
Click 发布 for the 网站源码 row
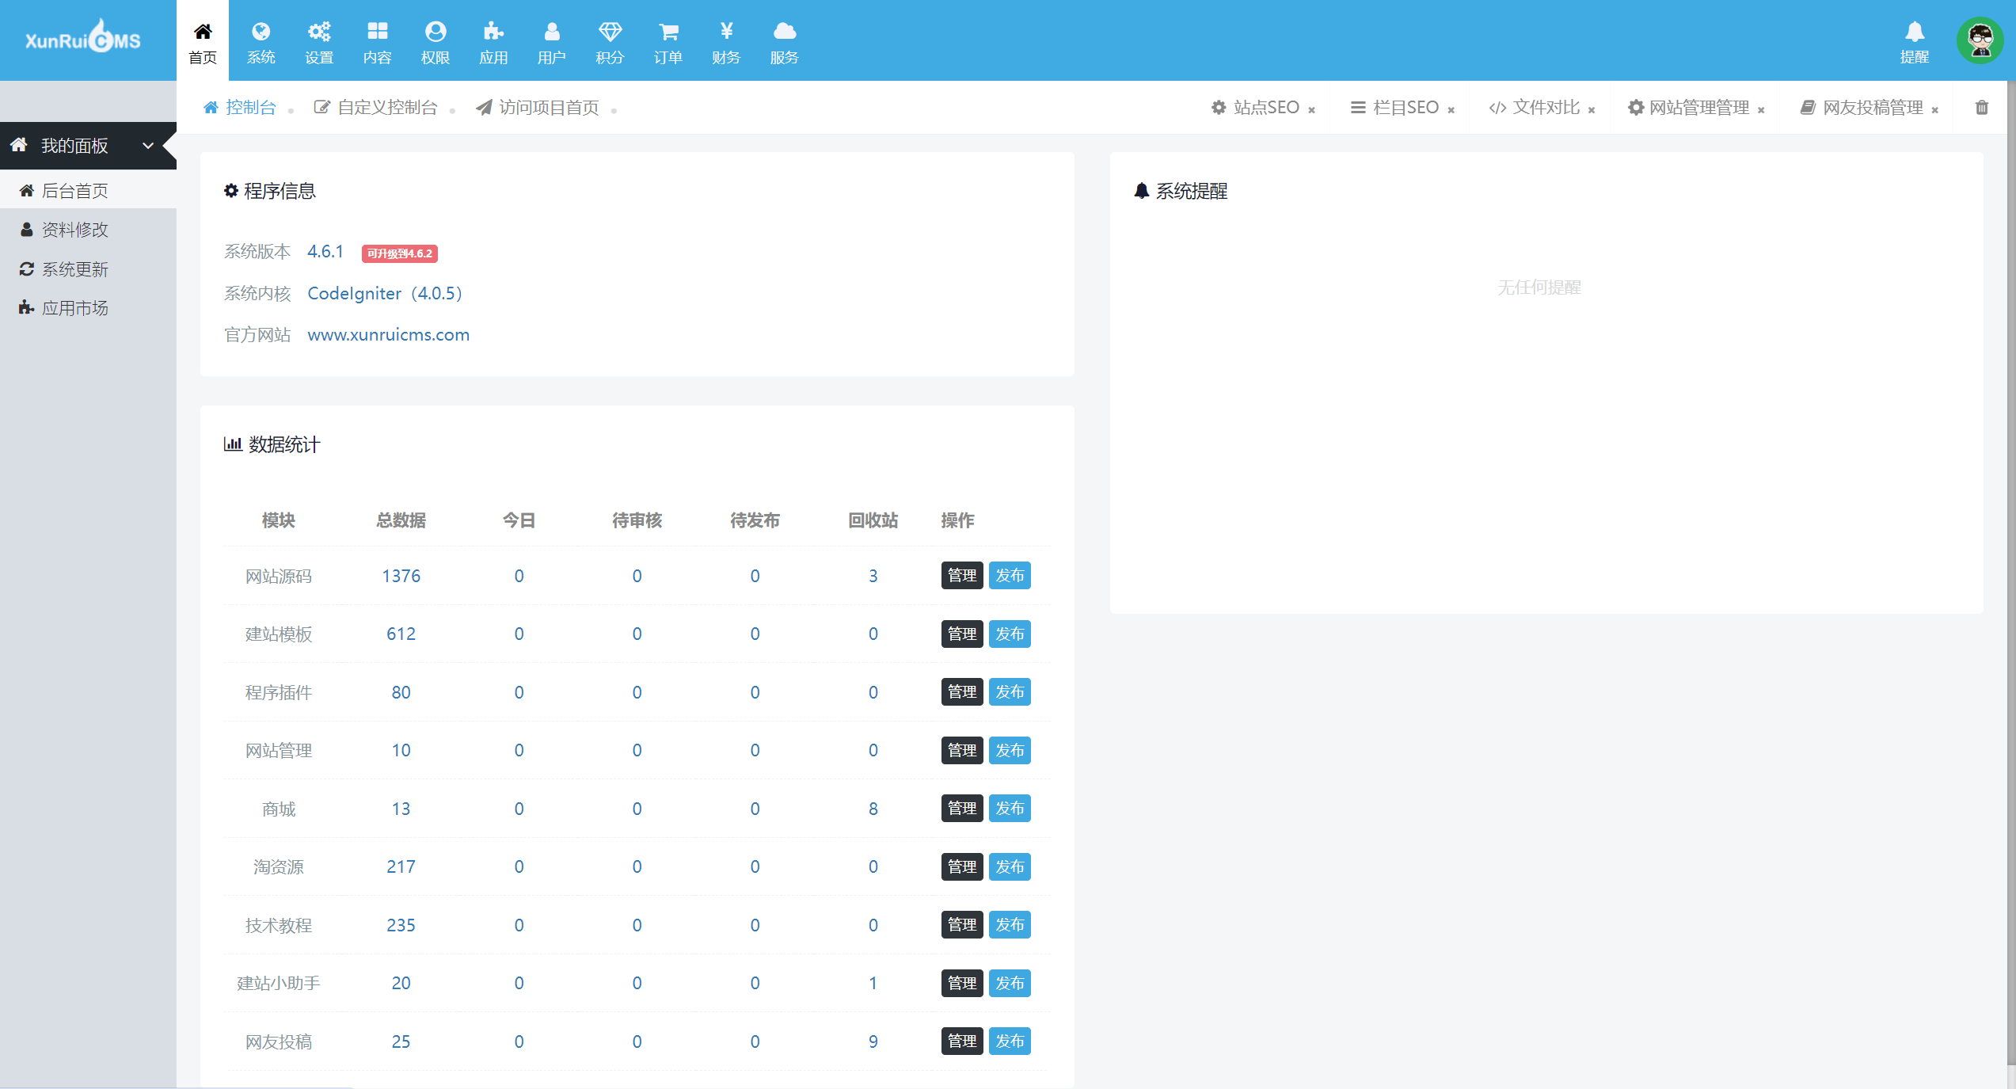1010,576
